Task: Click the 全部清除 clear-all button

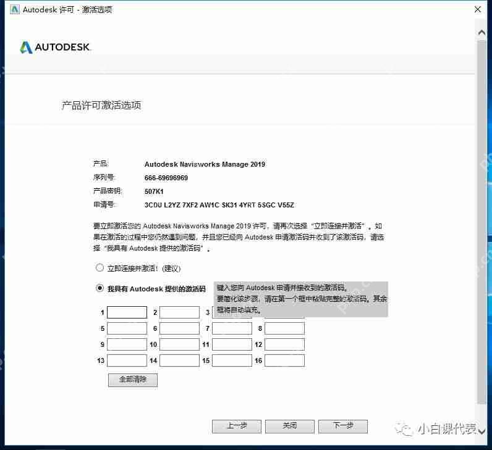Action: point(133,380)
